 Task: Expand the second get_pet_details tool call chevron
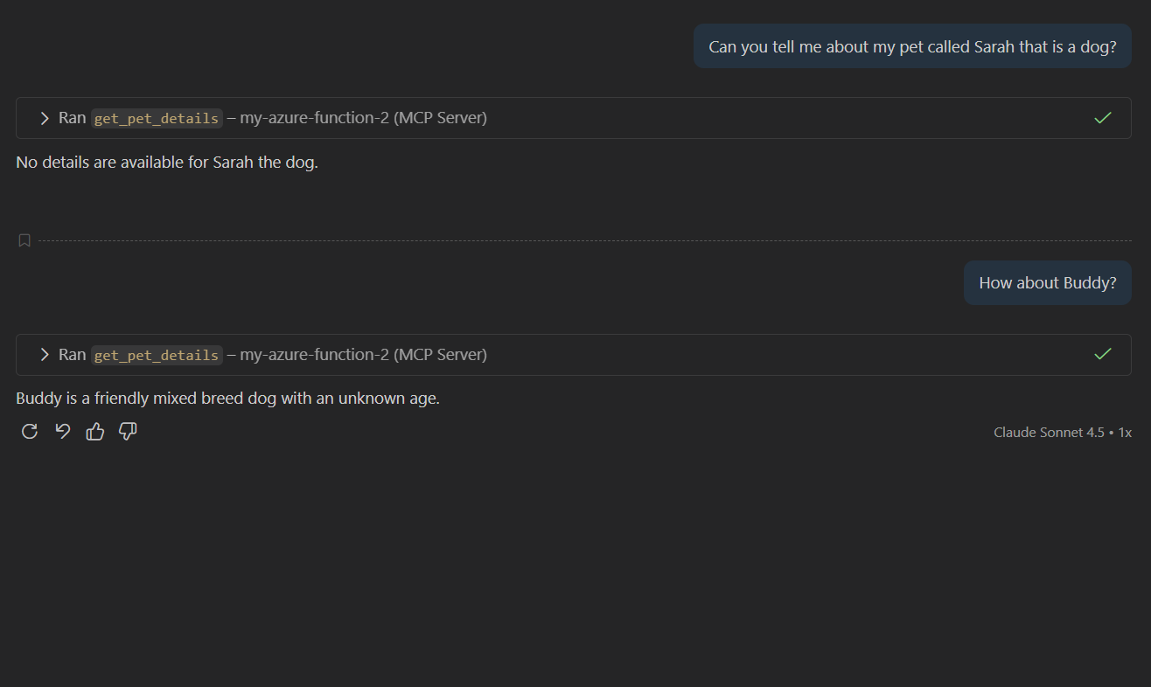coord(45,354)
